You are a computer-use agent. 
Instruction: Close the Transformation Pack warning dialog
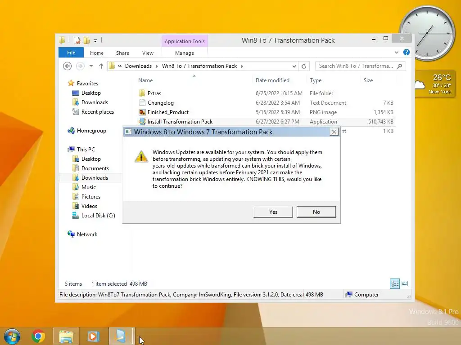[334, 132]
